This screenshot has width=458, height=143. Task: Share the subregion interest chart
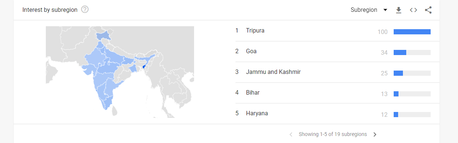(x=428, y=10)
